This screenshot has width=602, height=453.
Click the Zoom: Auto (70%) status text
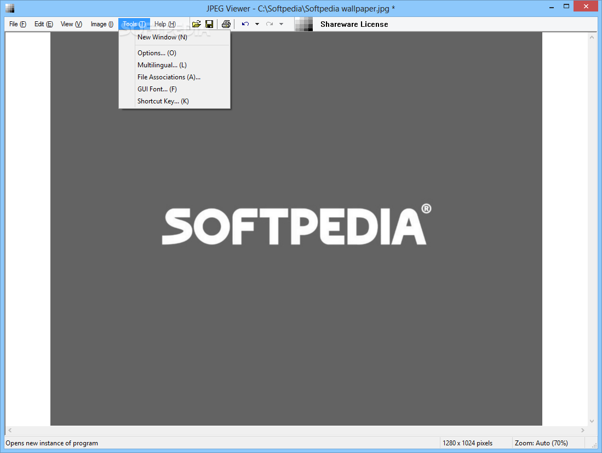click(x=541, y=443)
